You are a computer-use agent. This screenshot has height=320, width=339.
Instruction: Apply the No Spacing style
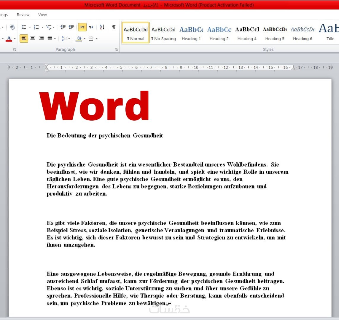[x=163, y=33]
